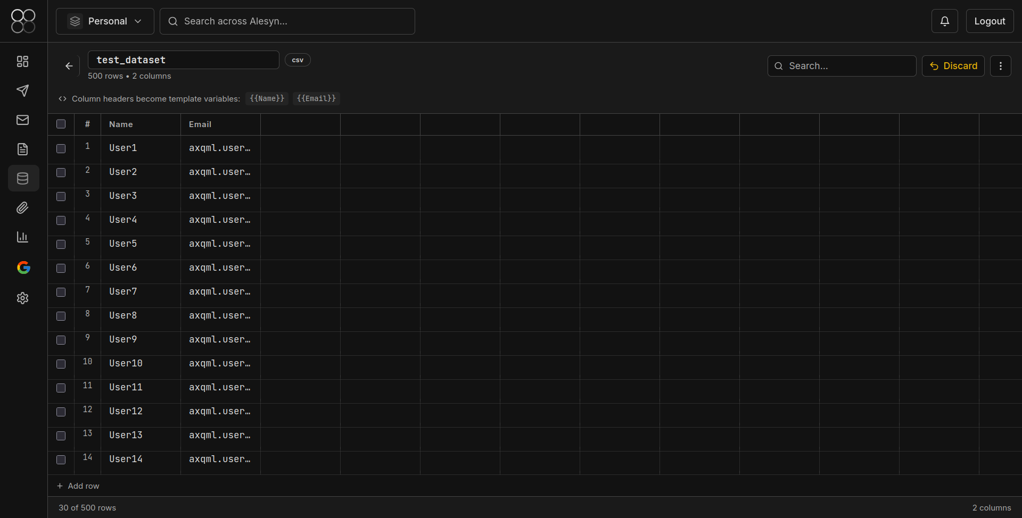Open the envelope mail icon in sidebar
Image resolution: width=1022 pixels, height=518 pixels.
pos(22,120)
